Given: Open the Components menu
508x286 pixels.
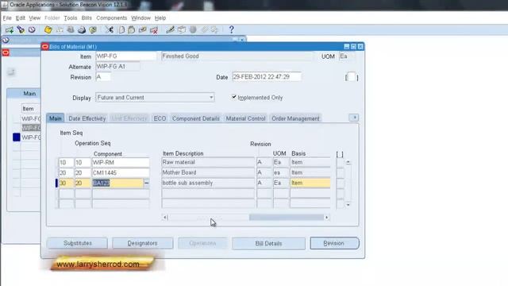Looking at the screenshot, I should 111,18.
